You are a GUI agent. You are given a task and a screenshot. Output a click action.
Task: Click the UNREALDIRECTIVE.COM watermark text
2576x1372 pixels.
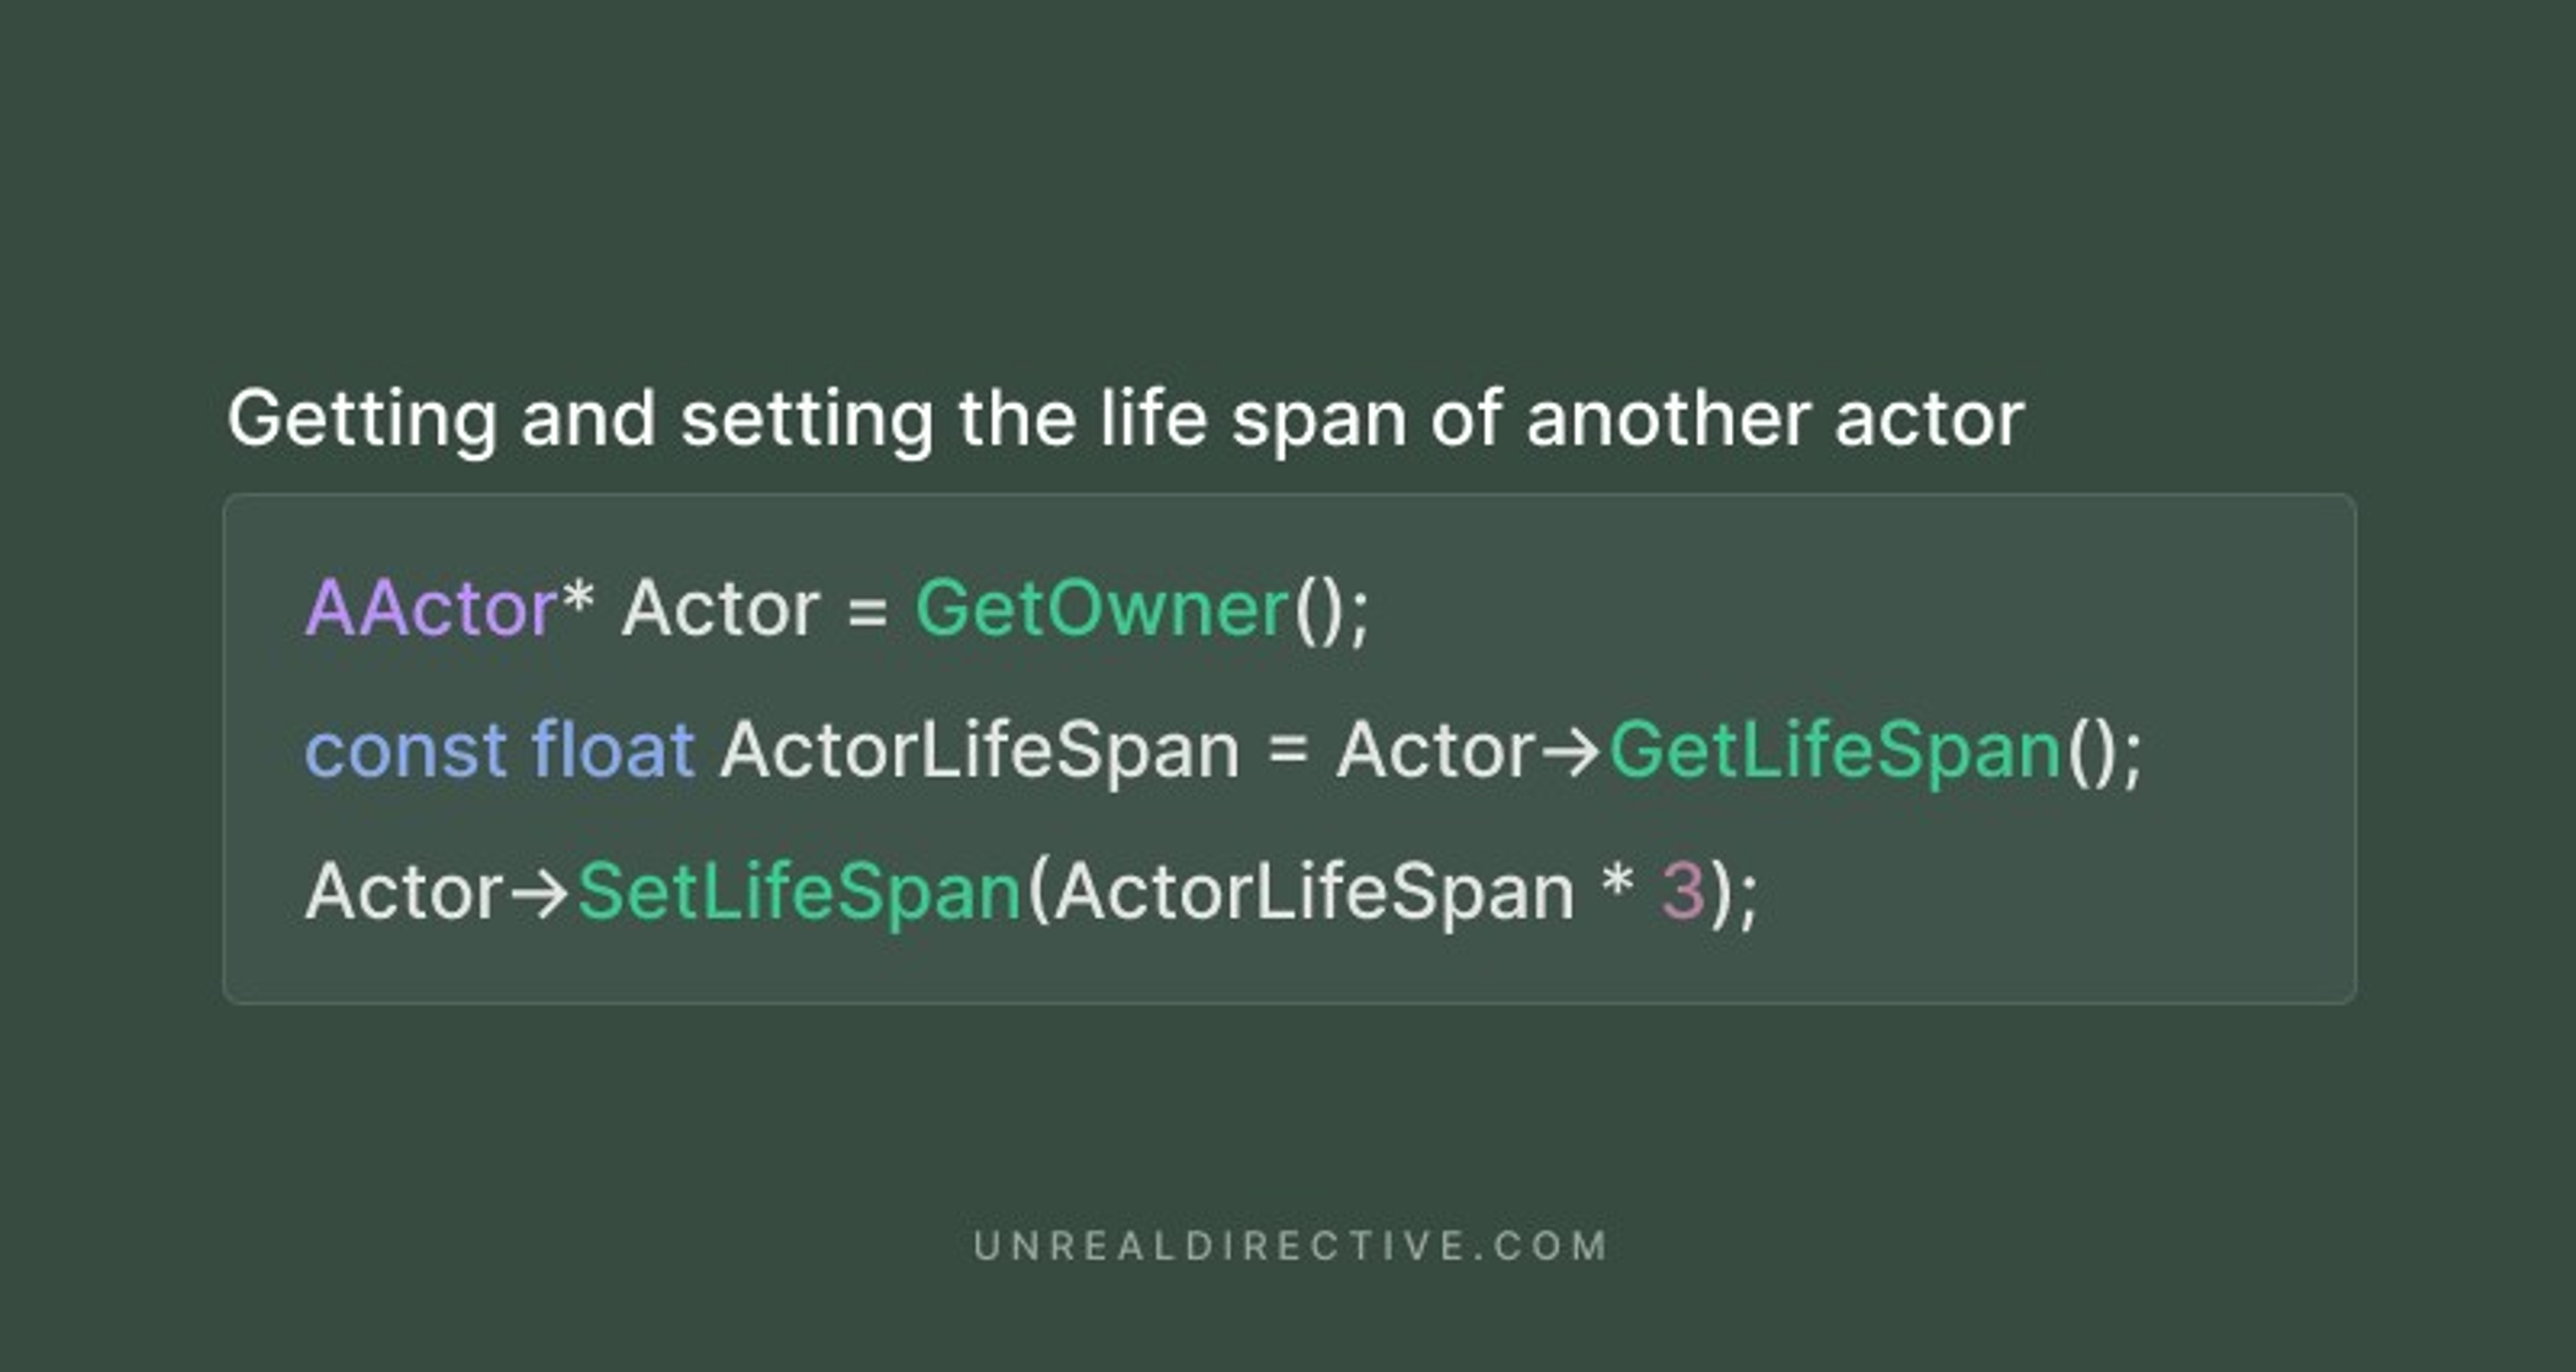pyautogui.click(x=1290, y=1246)
